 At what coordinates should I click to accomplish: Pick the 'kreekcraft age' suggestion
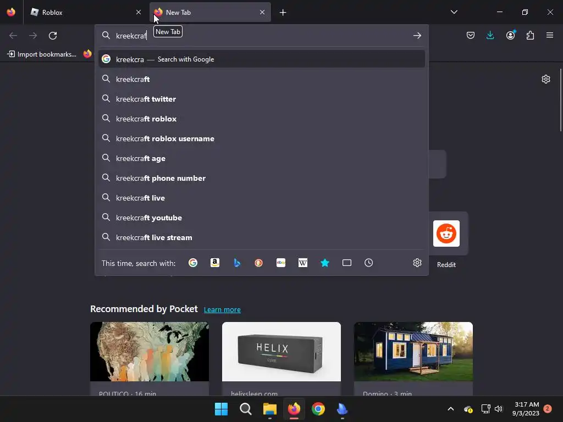point(261,158)
